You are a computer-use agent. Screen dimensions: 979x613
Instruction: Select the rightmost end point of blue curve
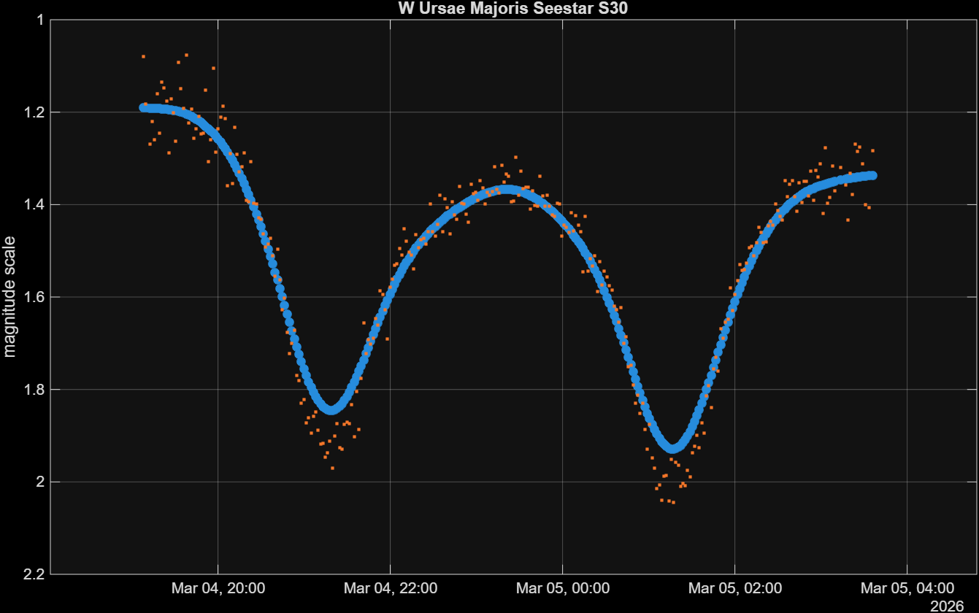pos(872,175)
